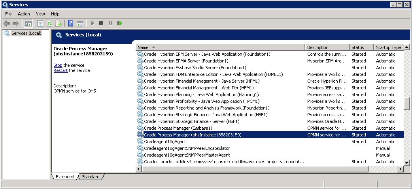Toggle Show/Hide Console Tree icon

[x=28, y=24]
